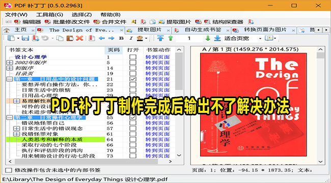Open the 文件(W) menu
The width and height of the screenshot is (331, 183).
pyautogui.click(x=16, y=15)
